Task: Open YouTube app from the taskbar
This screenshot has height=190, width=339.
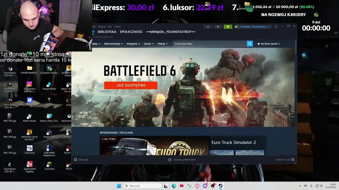Action: pos(181,186)
